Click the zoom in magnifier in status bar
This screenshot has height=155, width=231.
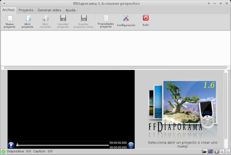(x=222, y=152)
